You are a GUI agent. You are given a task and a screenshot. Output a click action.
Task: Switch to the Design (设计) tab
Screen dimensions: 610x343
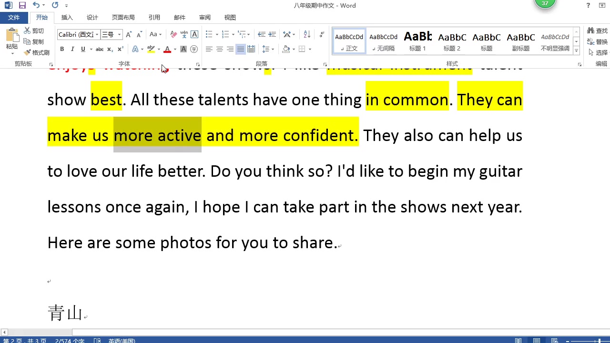(92, 18)
